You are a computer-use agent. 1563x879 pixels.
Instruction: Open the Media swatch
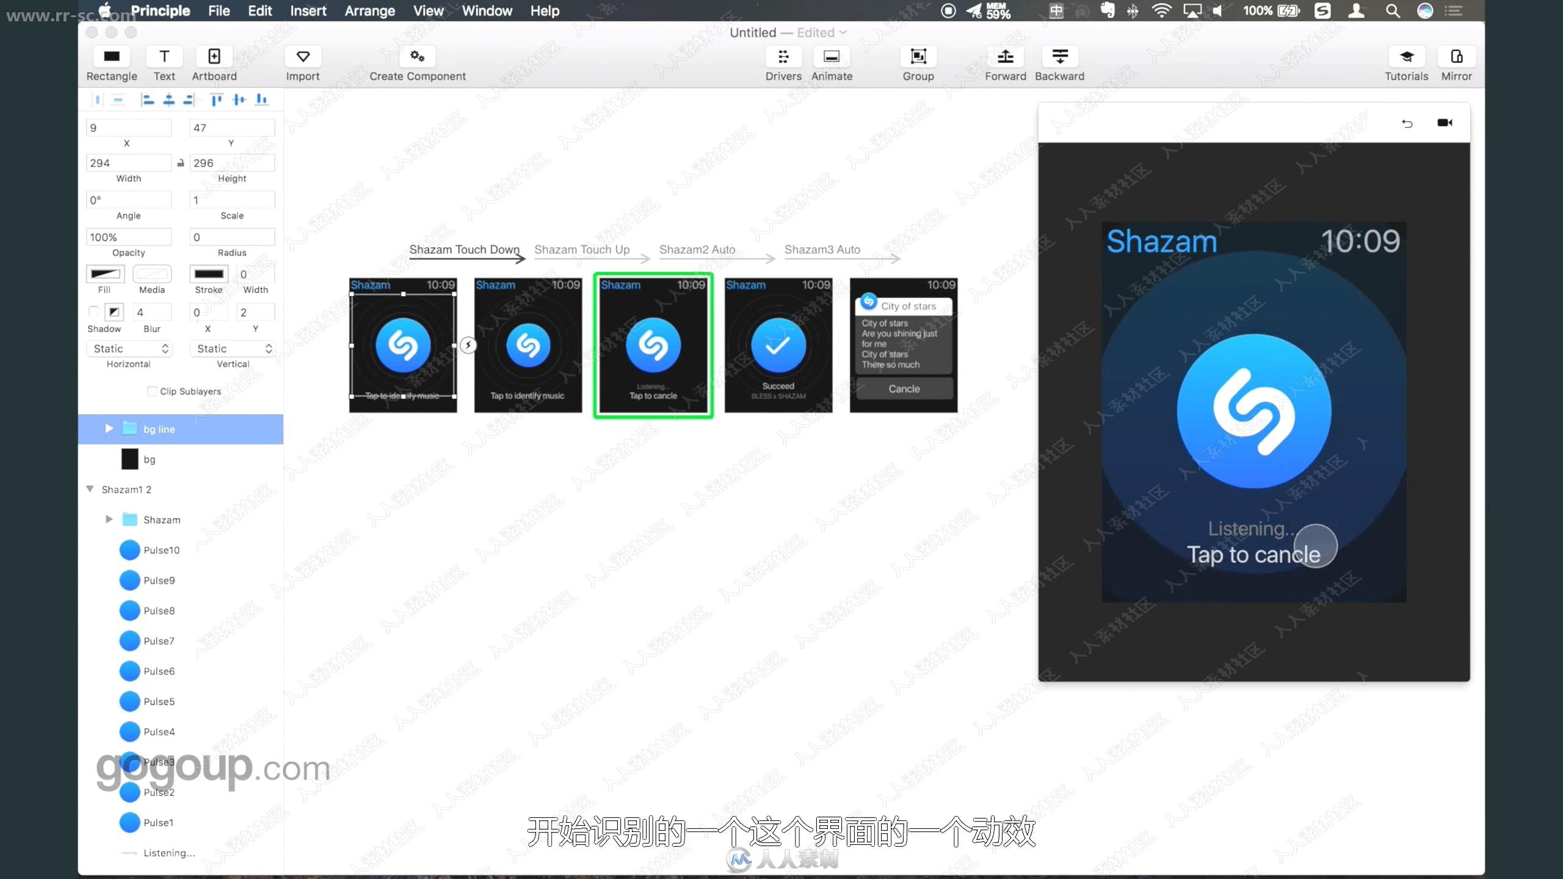click(x=152, y=273)
